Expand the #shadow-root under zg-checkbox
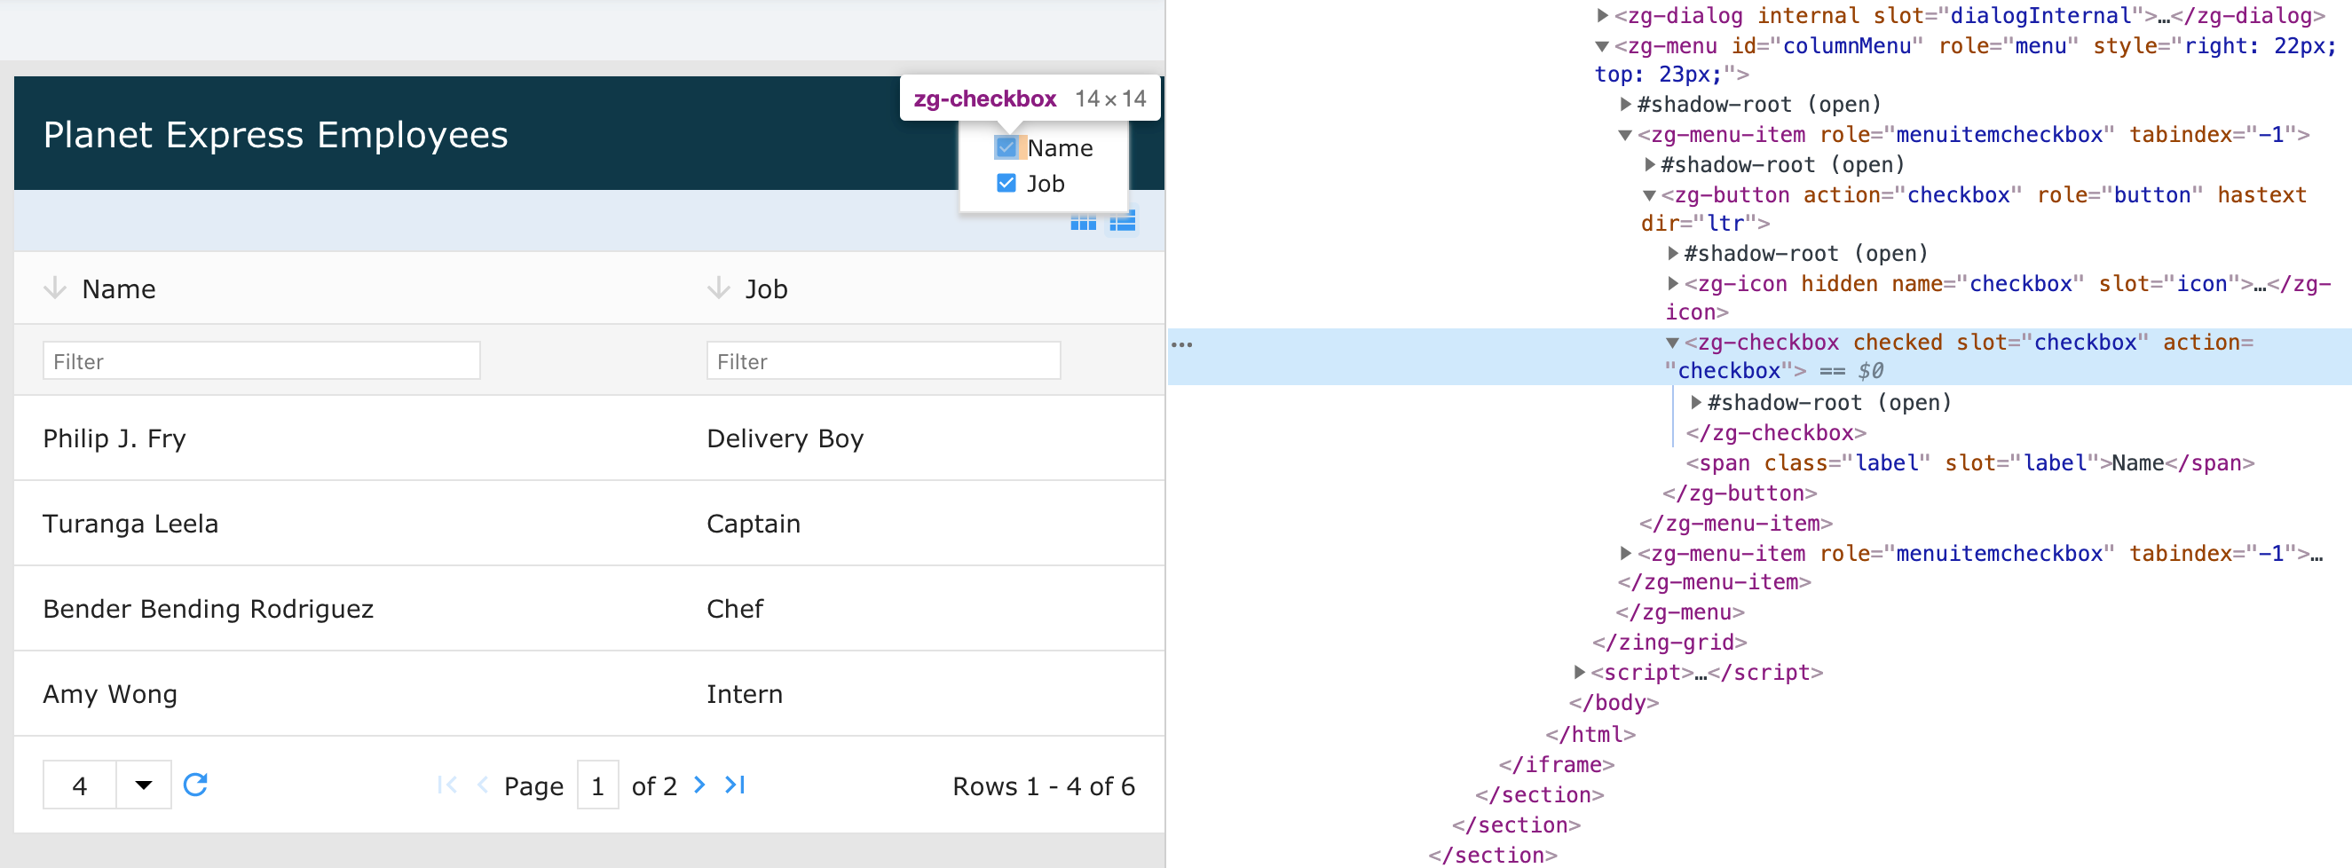The width and height of the screenshot is (2352, 868). [x=1694, y=401]
